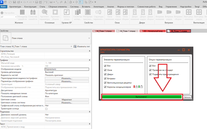Open the План этажа: М_План 1 этажа dropdown

71,46
